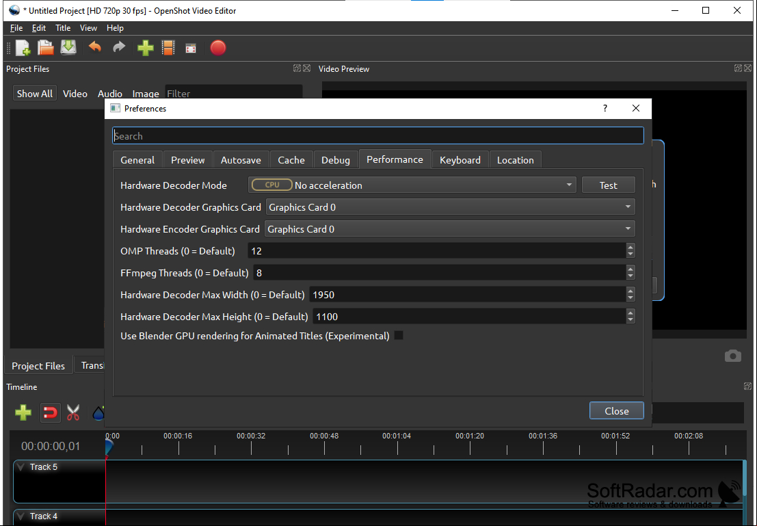The width and height of the screenshot is (757, 526).
Task: Open the Hardware Encoder Graphics Card dropdown
Action: pyautogui.click(x=450, y=229)
